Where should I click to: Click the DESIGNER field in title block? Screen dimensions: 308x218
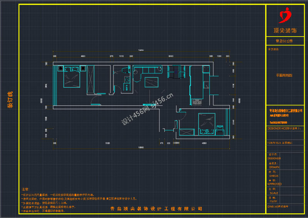tap(274, 158)
